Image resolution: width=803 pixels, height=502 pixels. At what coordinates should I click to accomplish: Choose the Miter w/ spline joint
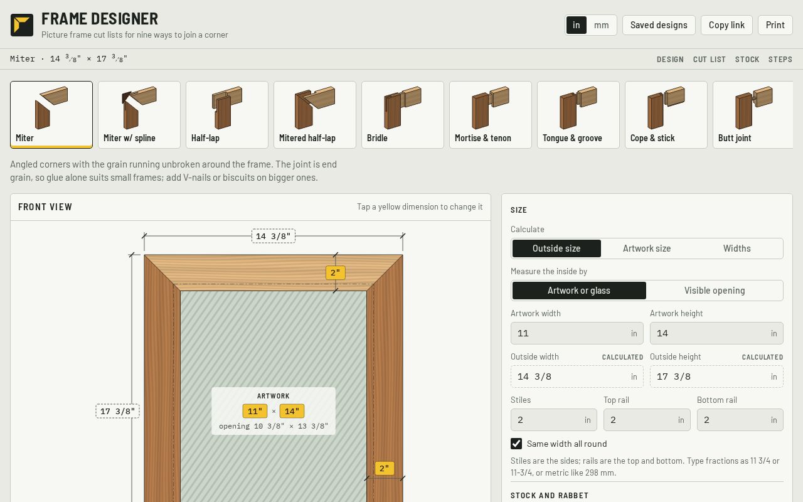point(139,115)
